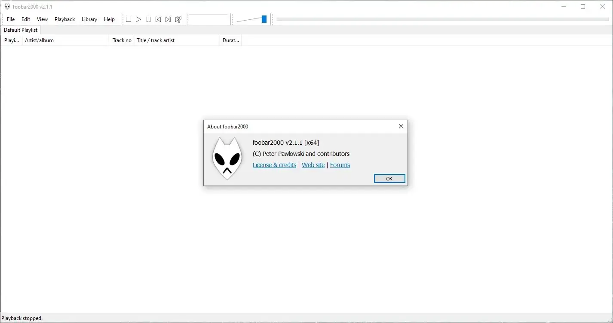
Task: Sort by the Artist/album column header
Action: click(x=65, y=40)
